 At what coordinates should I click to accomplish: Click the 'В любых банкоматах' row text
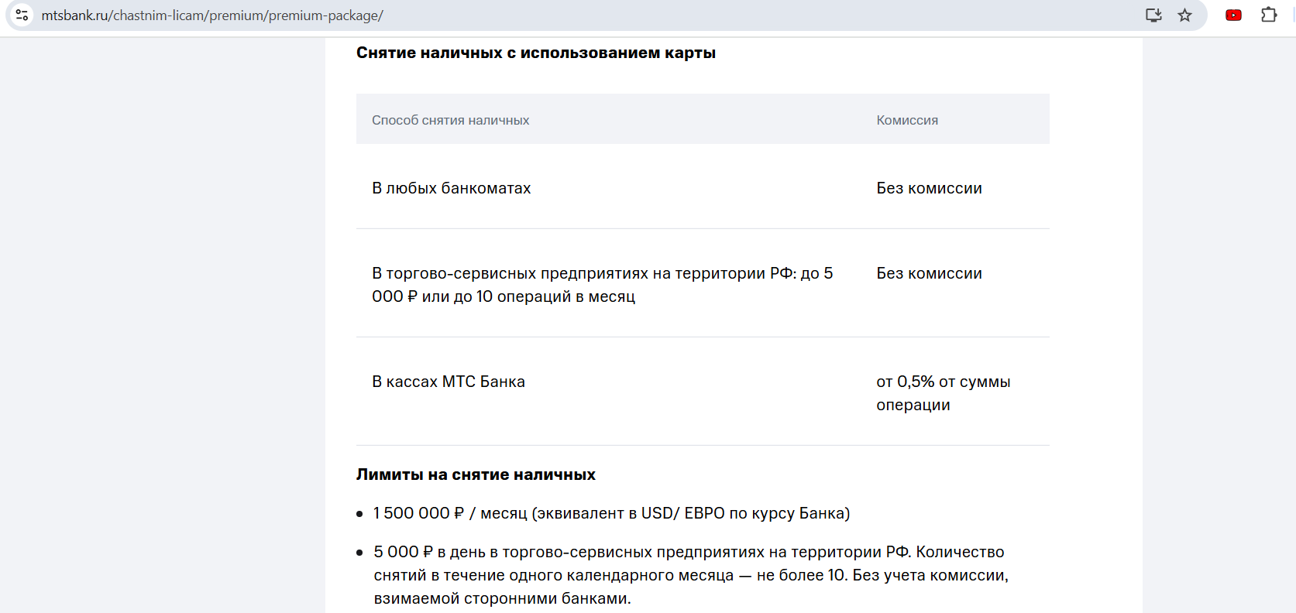point(452,188)
